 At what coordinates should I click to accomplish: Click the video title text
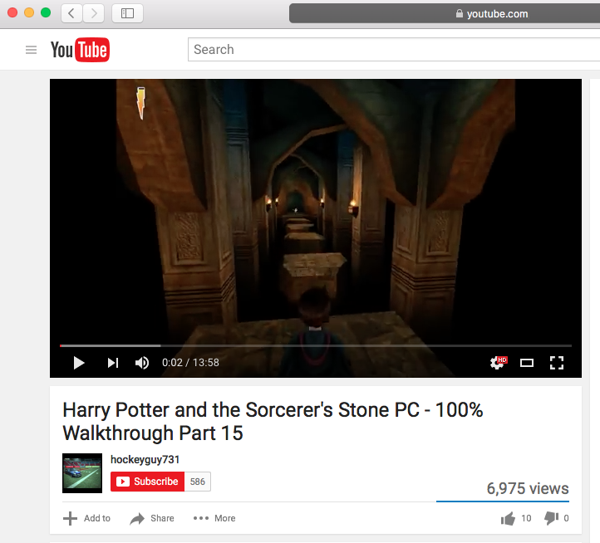pyautogui.click(x=273, y=421)
